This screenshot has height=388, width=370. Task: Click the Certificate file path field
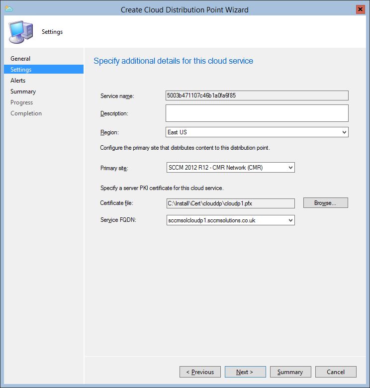pos(231,203)
